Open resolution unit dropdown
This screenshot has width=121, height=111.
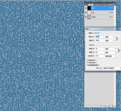110,56
